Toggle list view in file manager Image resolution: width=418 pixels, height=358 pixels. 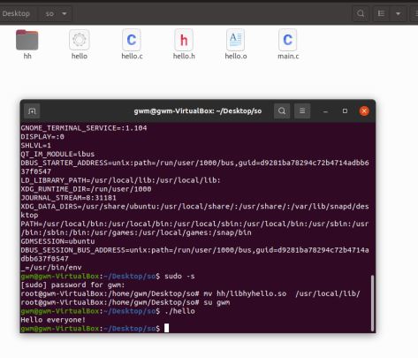381,13
